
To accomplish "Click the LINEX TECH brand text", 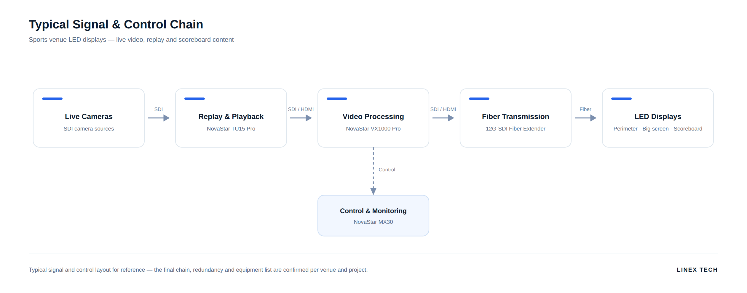I will pyautogui.click(x=697, y=270).
